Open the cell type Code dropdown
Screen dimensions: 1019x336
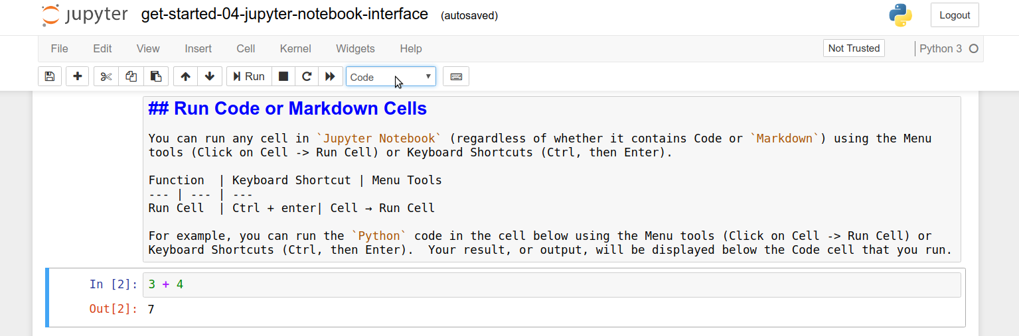tap(391, 76)
